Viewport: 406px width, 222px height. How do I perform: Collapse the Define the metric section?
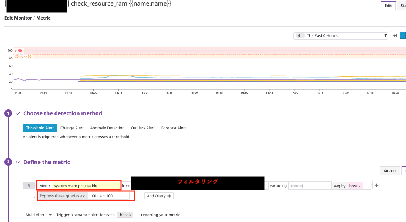coord(18,162)
